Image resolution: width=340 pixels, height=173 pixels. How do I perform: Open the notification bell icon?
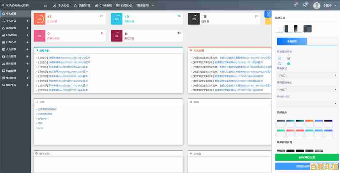click(x=295, y=5)
